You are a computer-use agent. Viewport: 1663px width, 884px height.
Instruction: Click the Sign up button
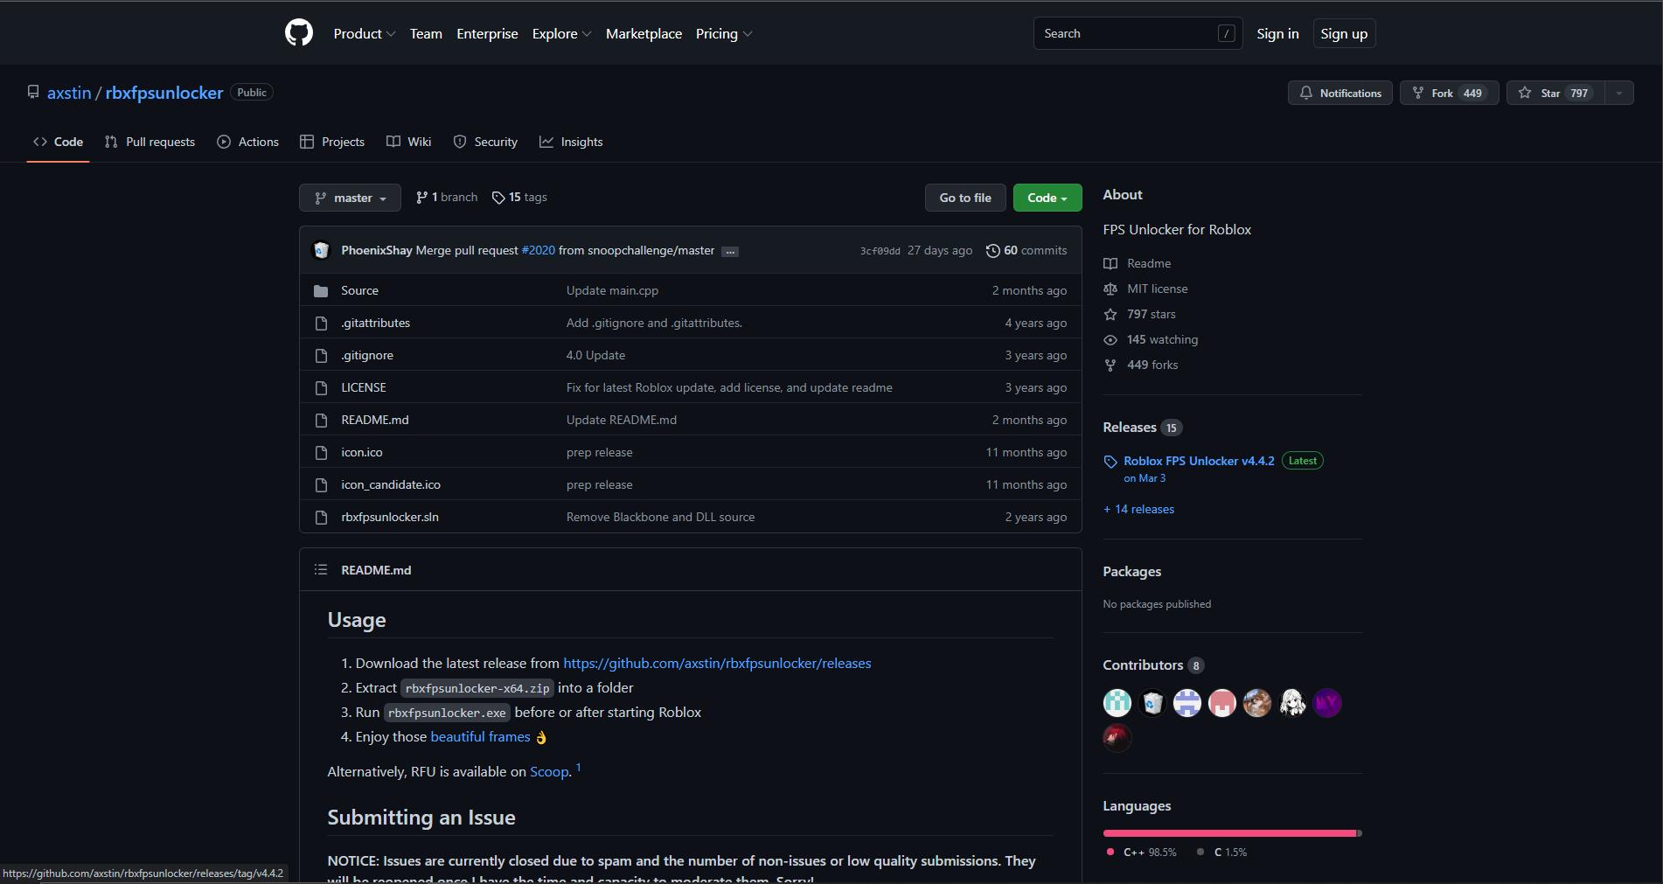[1344, 33]
